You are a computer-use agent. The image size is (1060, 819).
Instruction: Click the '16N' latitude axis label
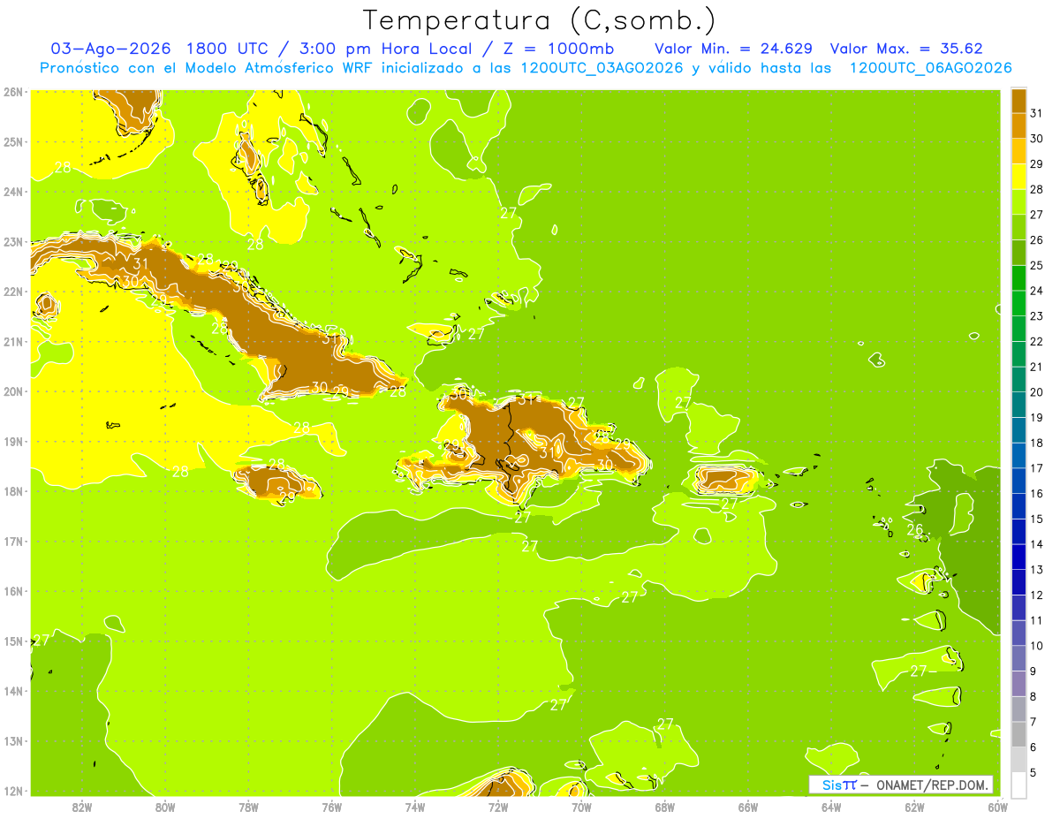click(x=13, y=591)
